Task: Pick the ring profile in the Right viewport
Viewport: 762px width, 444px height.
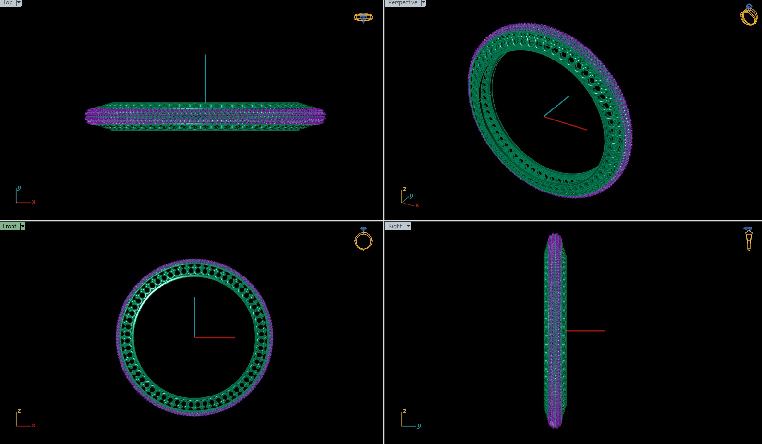Action: click(555, 330)
